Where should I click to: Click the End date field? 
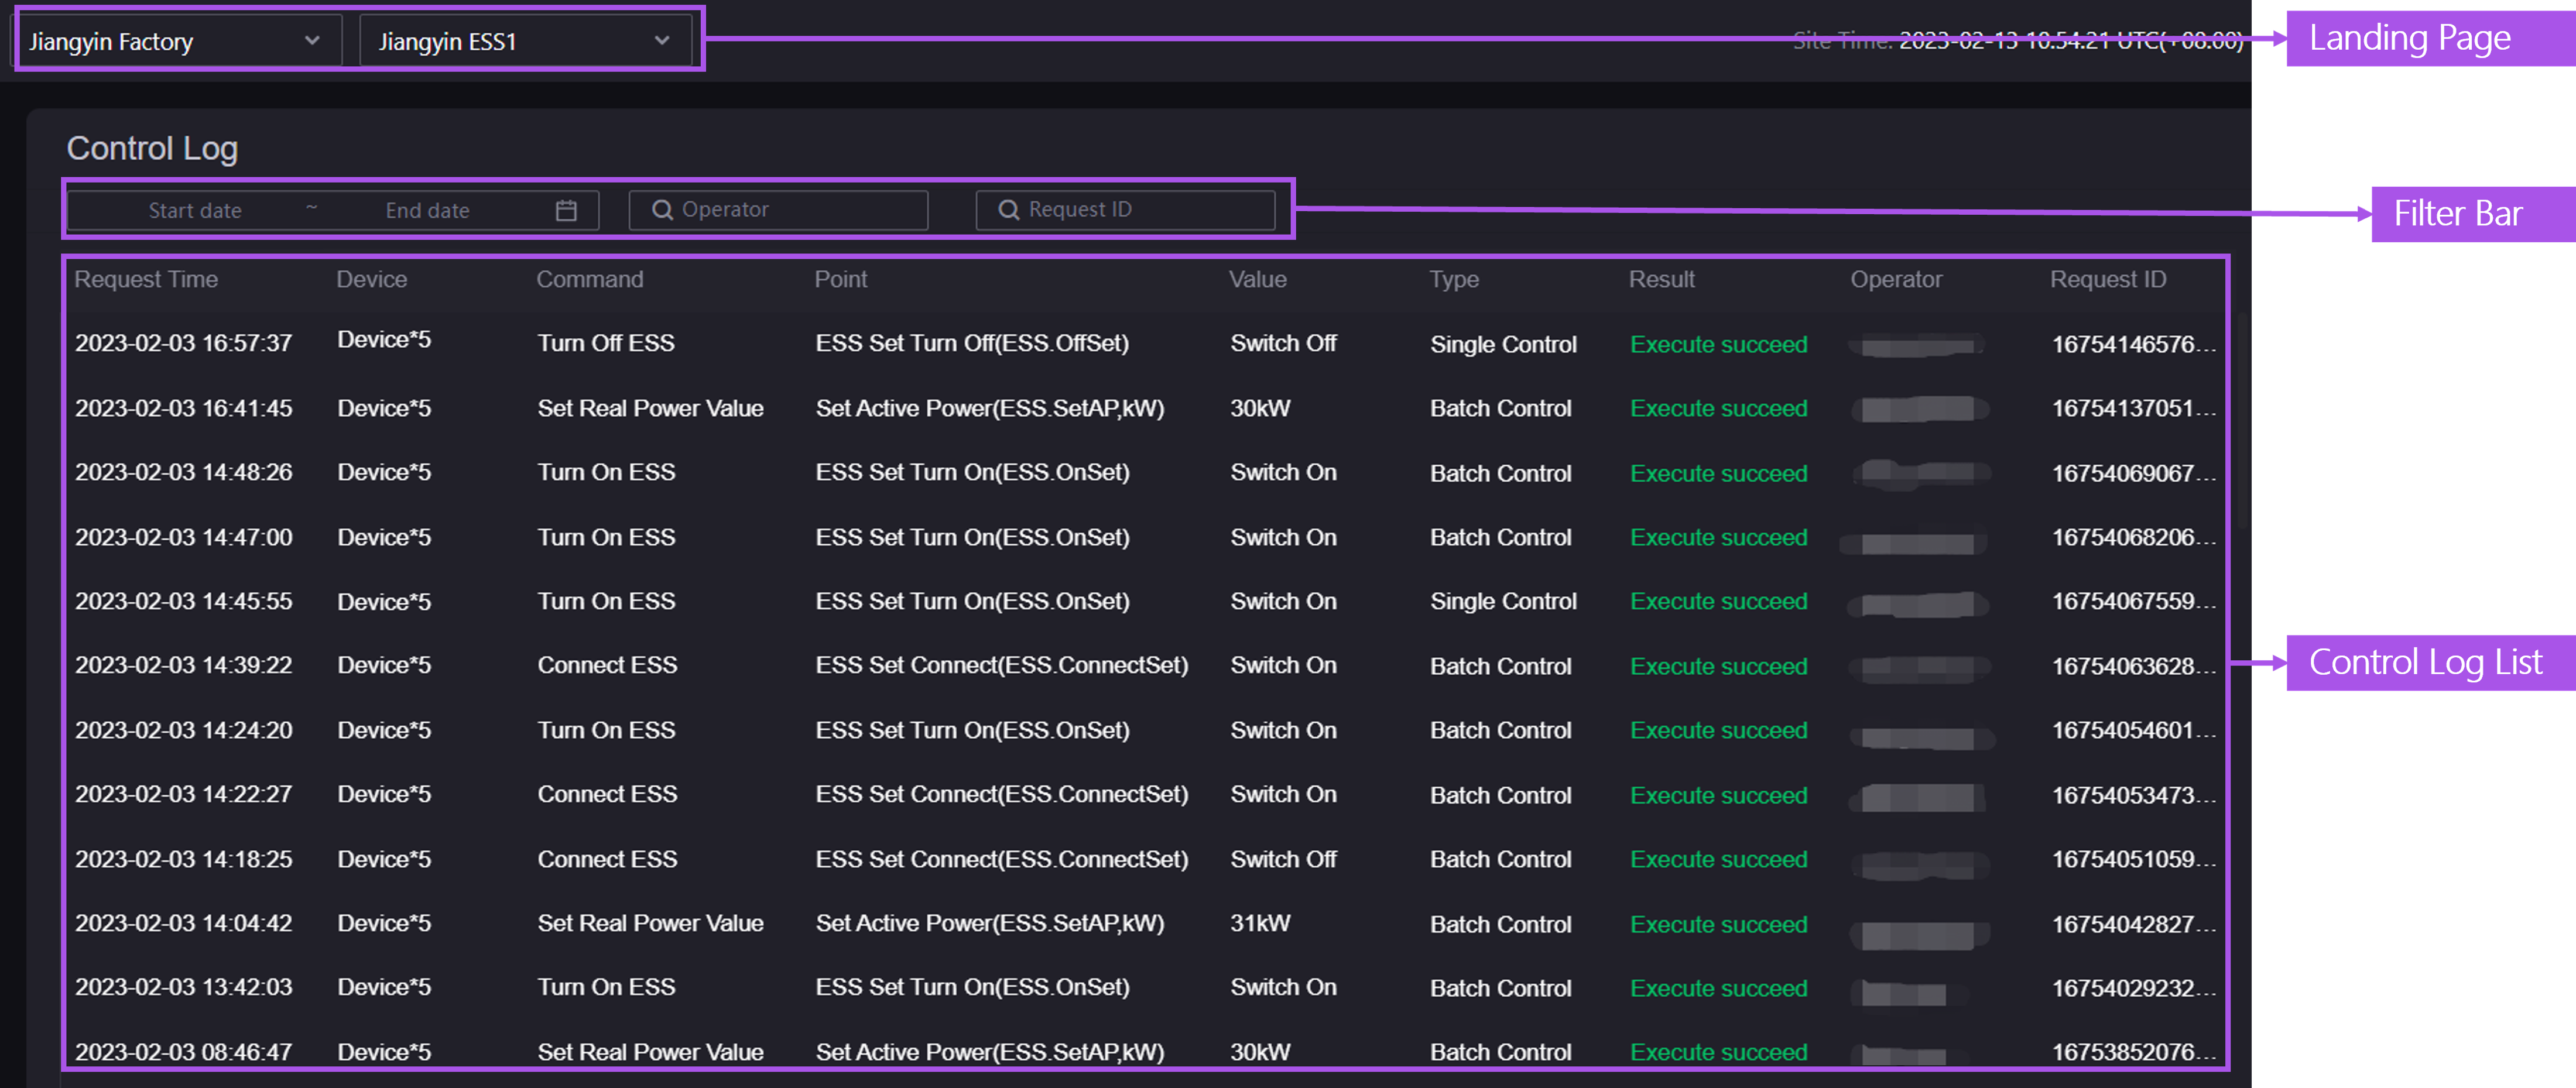(x=428, y=211)
